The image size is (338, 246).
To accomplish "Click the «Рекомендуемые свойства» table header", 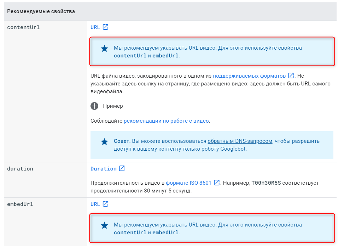I will (41, 11).
